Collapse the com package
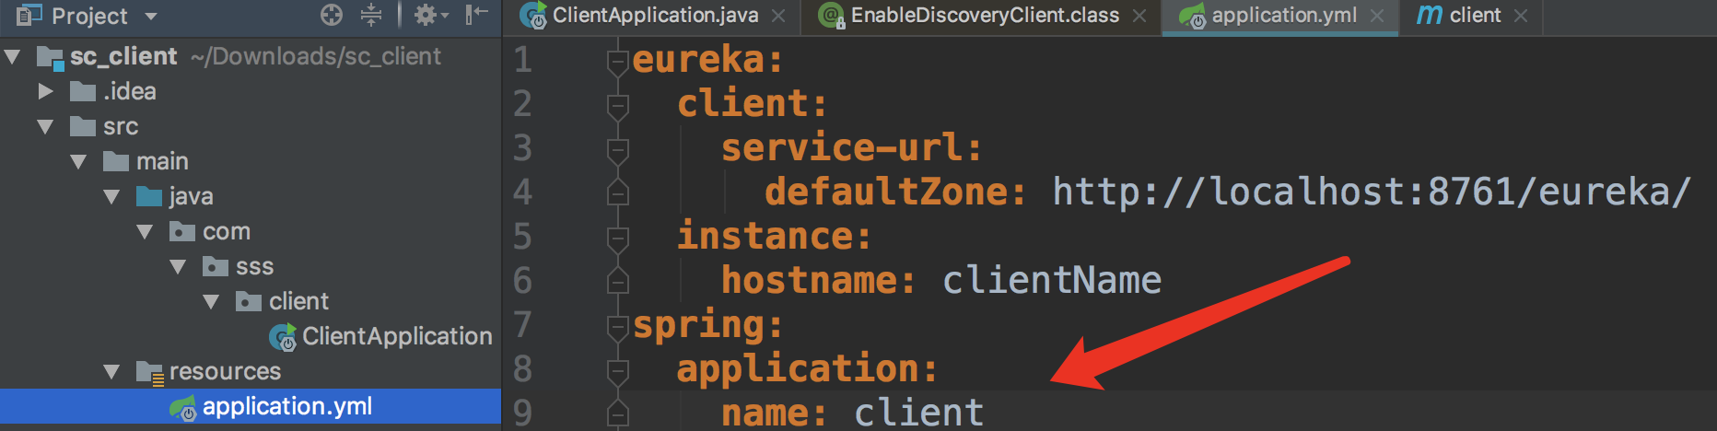The image size is (1717, 431). tap(146, 232)
